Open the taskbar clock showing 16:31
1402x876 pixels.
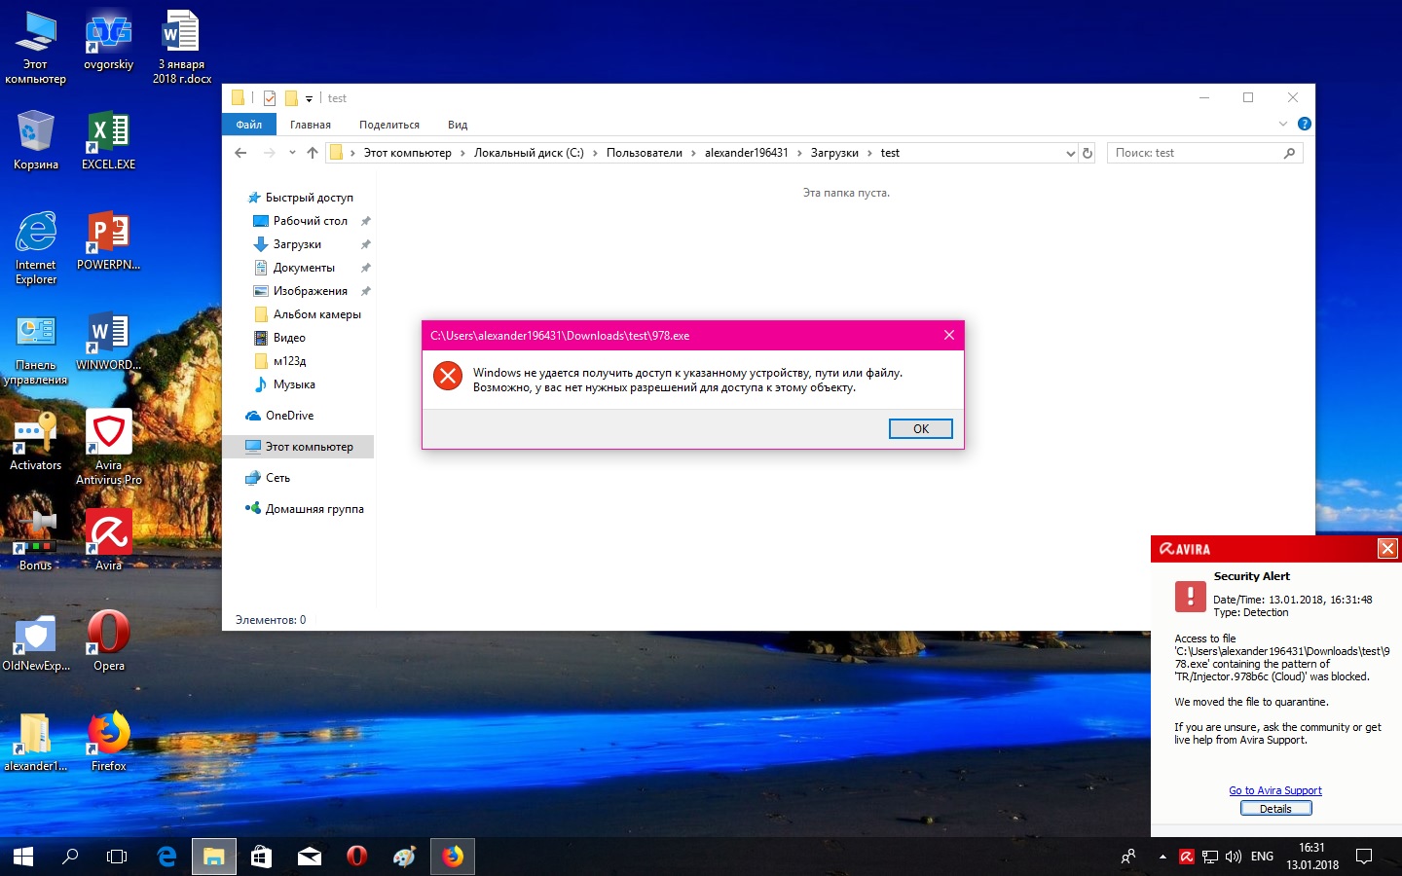tap(1312, 857)
